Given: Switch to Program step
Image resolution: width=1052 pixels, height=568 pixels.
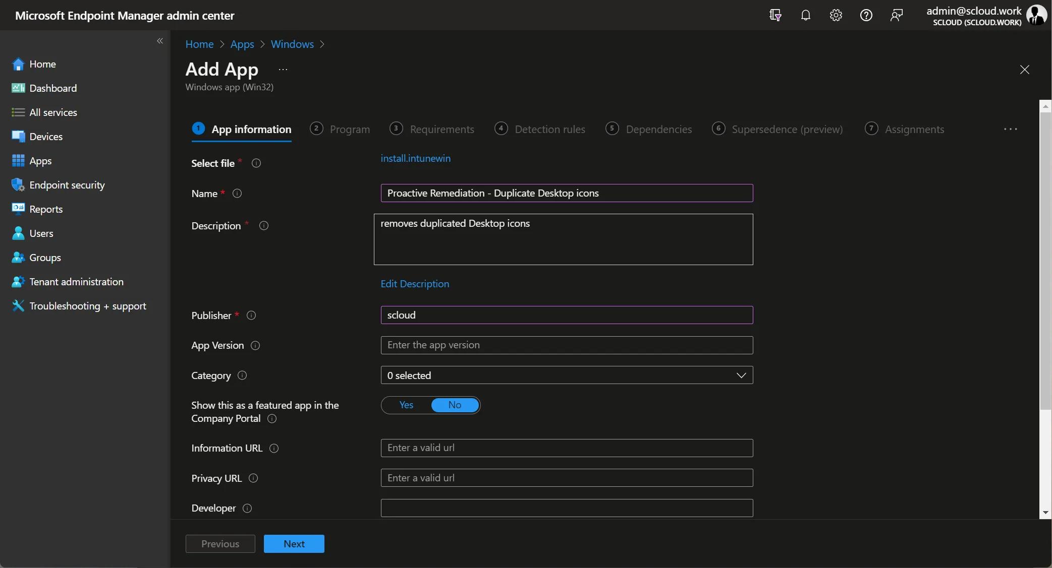Looking at the screenshot, I should tap(340, 130).
